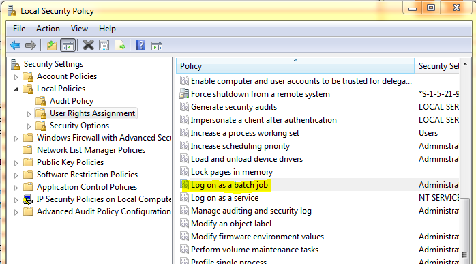Click the Log on as a service icon
Screen dimensions: 476x264
pos(184,197)
